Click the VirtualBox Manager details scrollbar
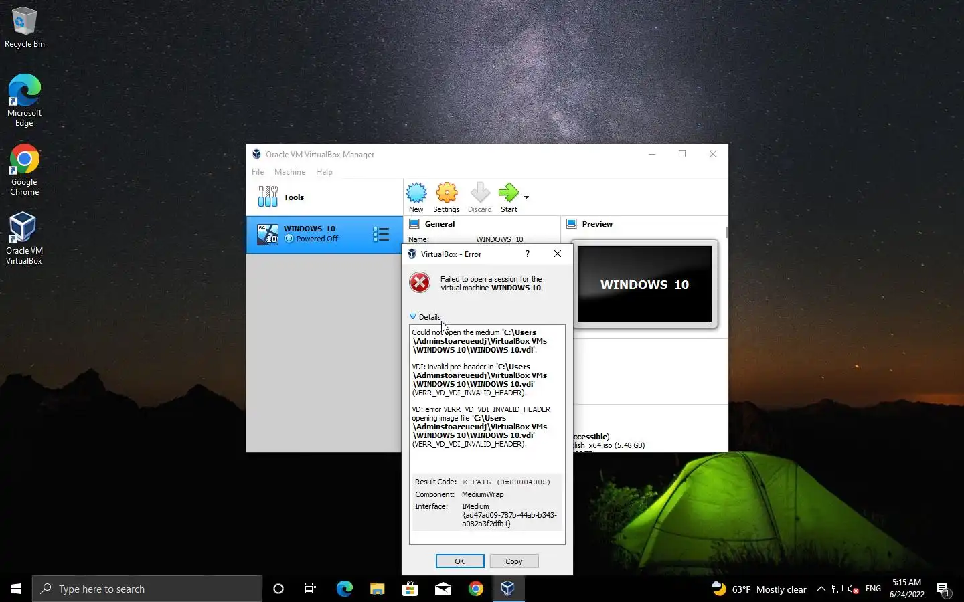This screenshot has height=602, width=964. [726, 232]
